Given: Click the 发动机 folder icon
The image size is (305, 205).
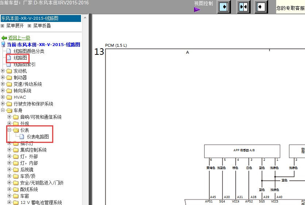Looking at the screenshot, I should point(9,71).
